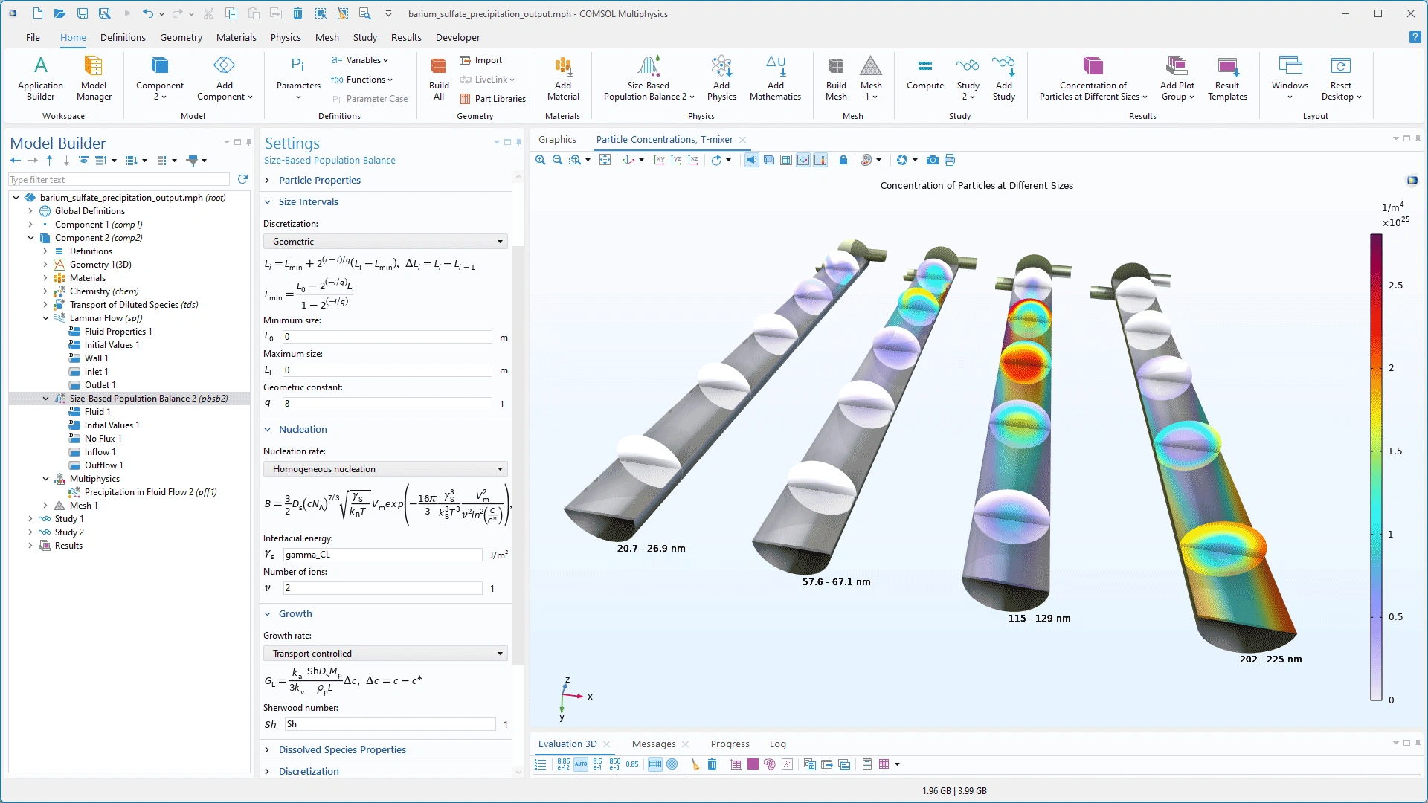Open the Discretization dropdown set to Geometric

tap(385, 242)
